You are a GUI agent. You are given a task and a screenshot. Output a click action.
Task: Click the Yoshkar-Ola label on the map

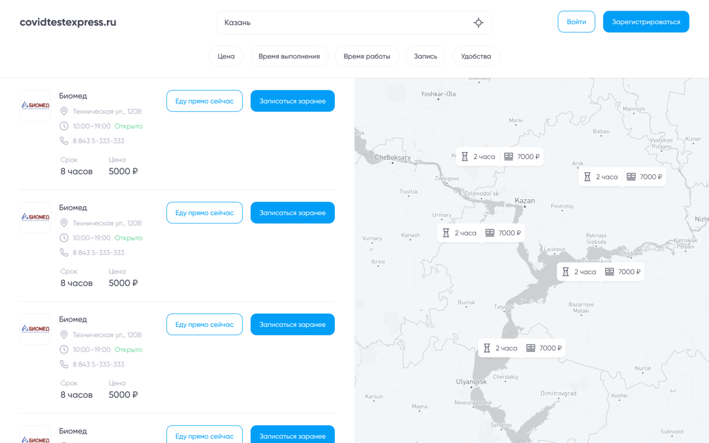pos(438,94)
